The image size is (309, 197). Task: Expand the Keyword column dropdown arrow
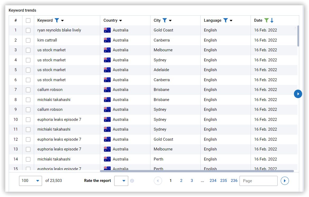pos(62,21)
